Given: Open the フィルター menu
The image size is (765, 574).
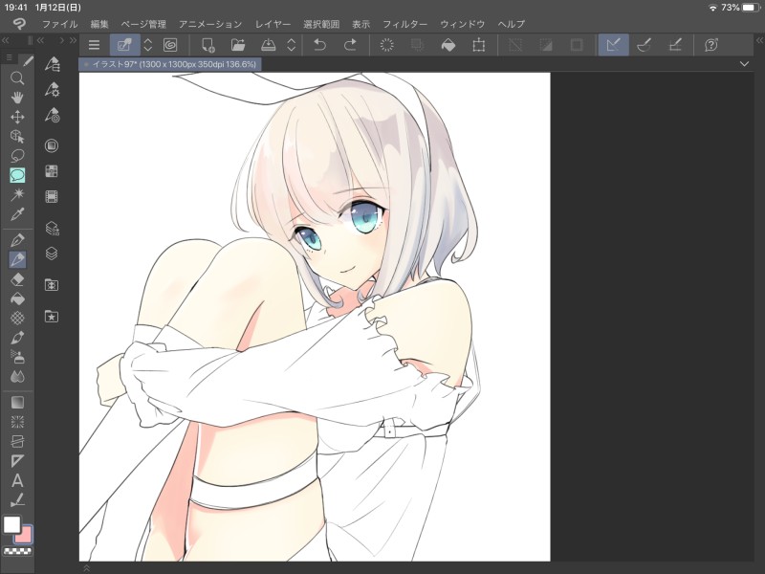Looking at the screenshot, I should [404, 24].
